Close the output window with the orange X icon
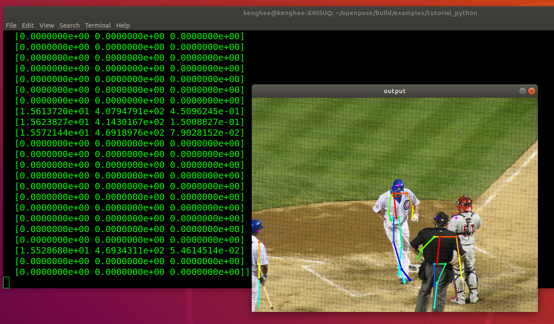 [532, 91]
